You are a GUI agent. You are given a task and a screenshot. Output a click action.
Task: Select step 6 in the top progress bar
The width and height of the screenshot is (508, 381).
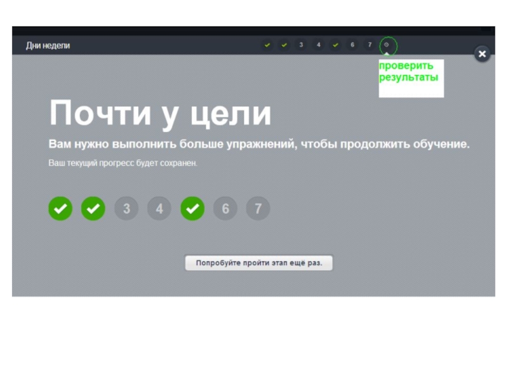click(x=352, y=45)
